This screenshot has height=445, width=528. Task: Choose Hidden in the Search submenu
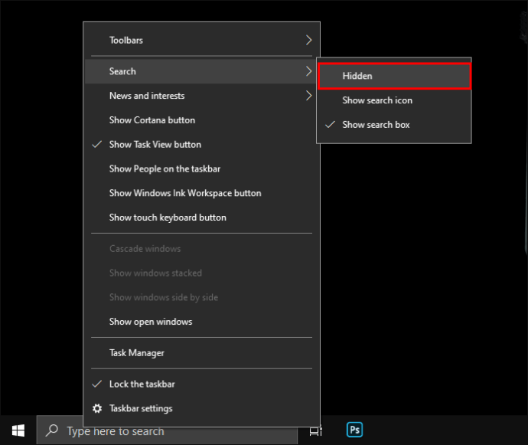[394, 76]
